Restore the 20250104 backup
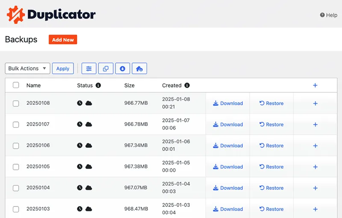Screen dimensions: 342x218 pos(271,188)
